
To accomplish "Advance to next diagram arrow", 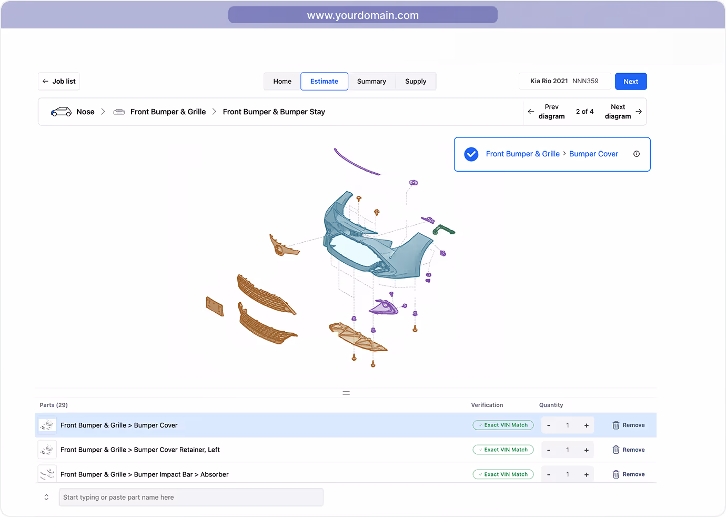I will tap(639, 112).
